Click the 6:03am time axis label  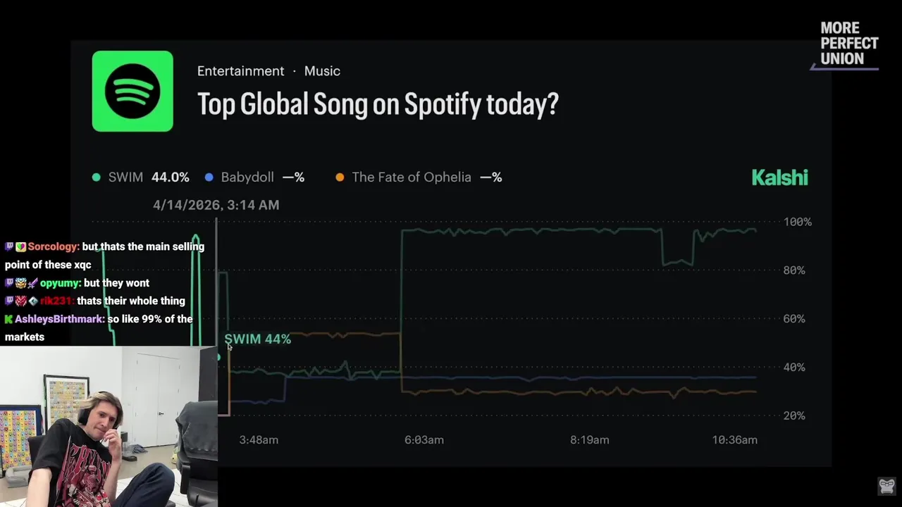pos(424,440)
